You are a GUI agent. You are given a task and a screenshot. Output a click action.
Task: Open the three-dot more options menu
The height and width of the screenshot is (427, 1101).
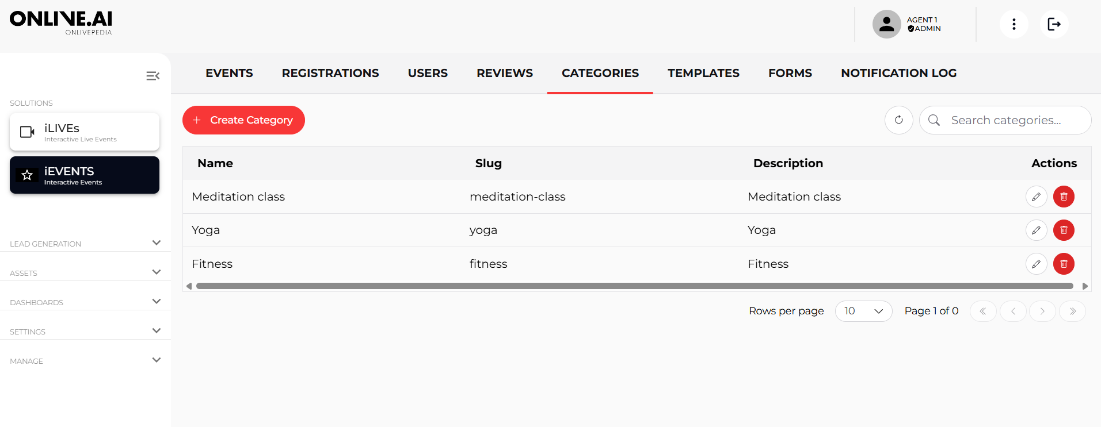tap(1014, 24)
